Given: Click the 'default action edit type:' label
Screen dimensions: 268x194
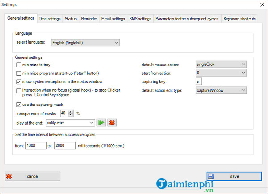Looking at the screenshot, I should pyautogui.click(x=162, y=91).
